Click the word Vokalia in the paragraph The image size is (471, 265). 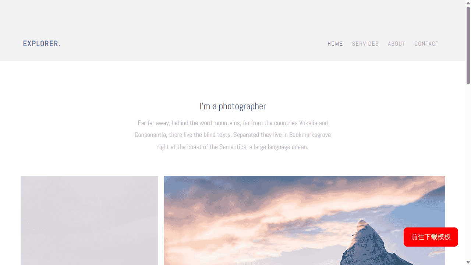coord(308,123)
